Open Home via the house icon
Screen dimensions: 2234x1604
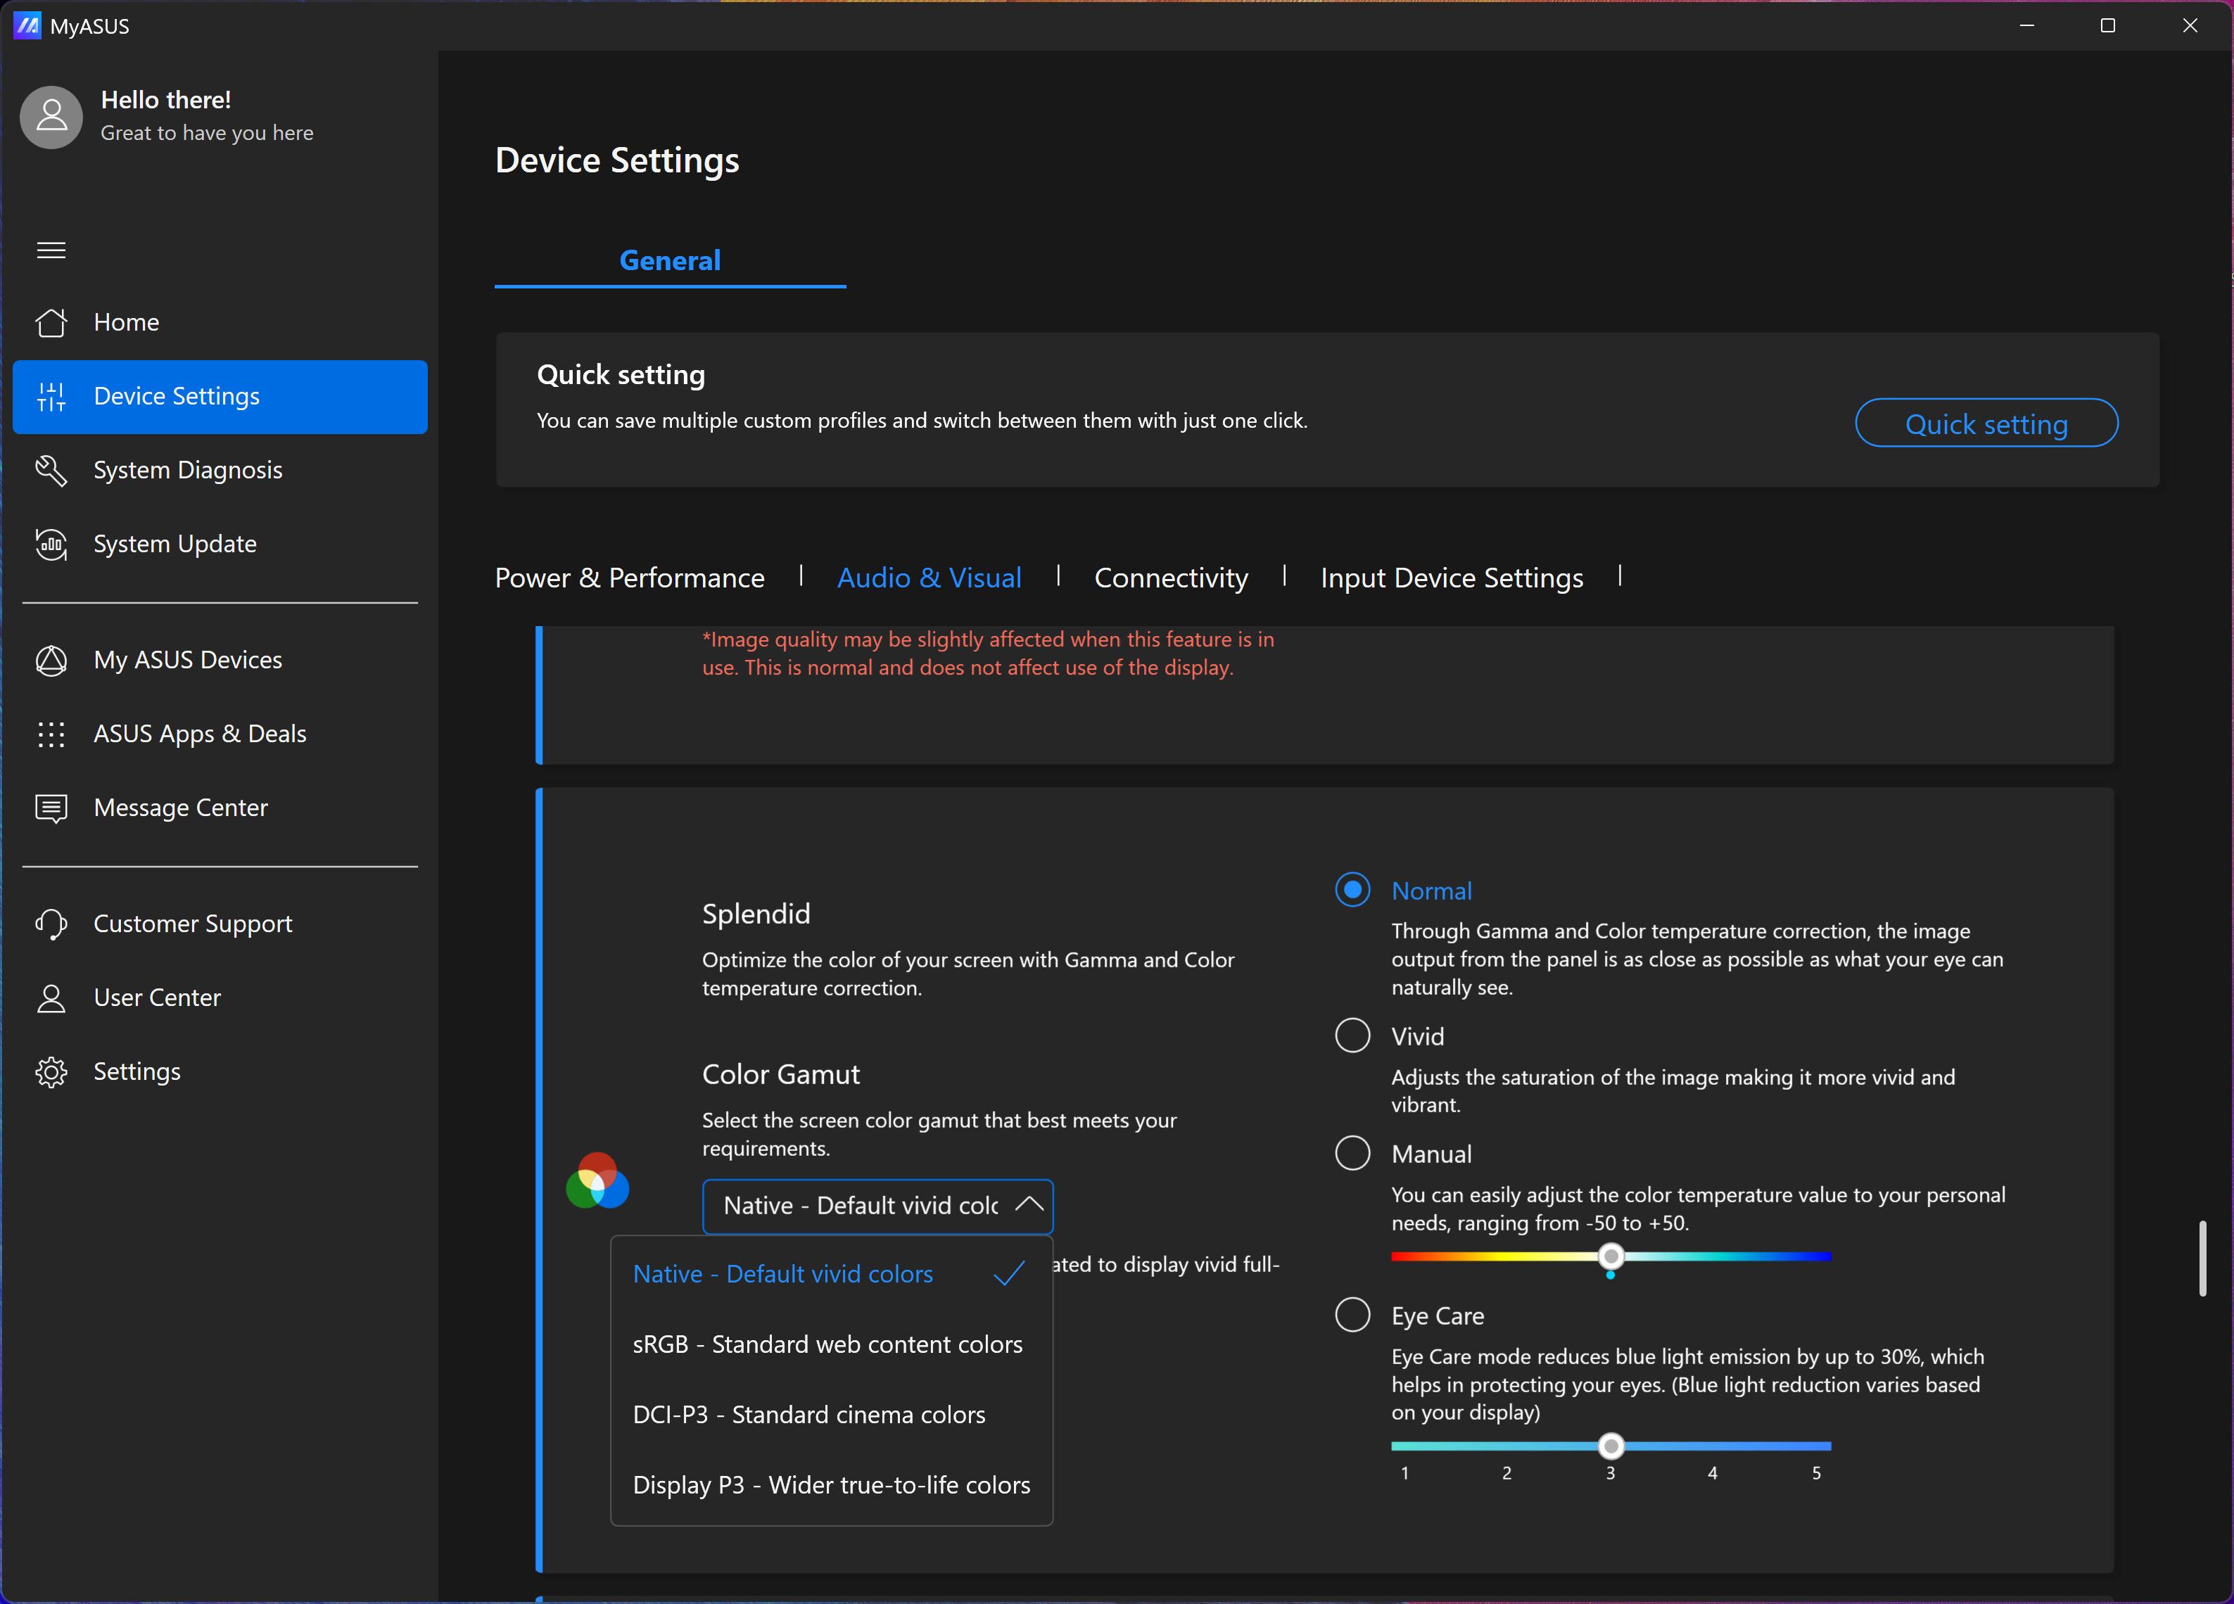(51, 322)
